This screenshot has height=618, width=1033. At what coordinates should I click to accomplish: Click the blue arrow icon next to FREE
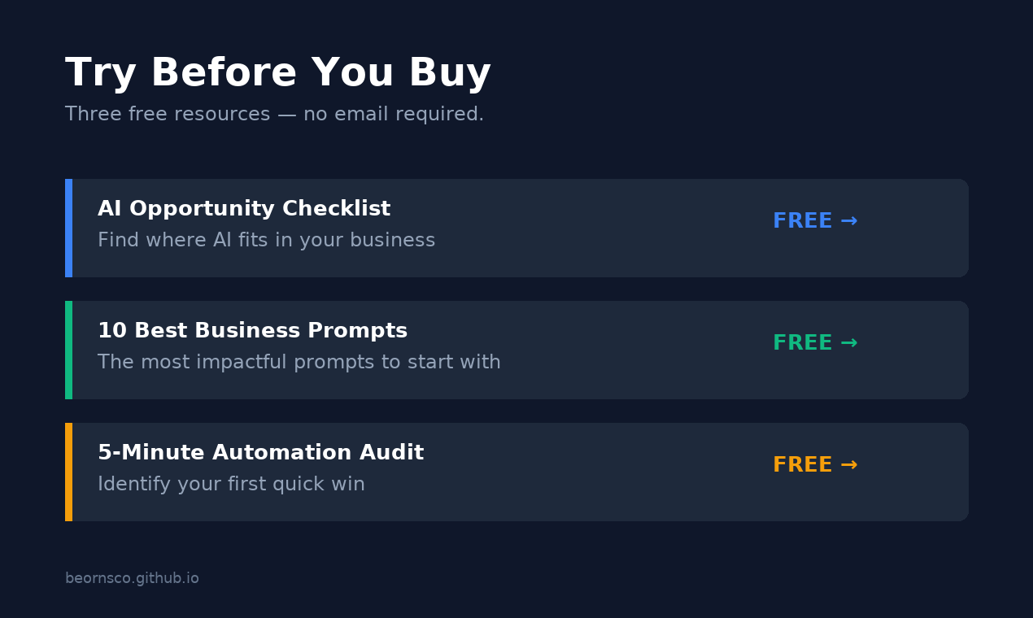pyautogui.click(x=850, y=220)
